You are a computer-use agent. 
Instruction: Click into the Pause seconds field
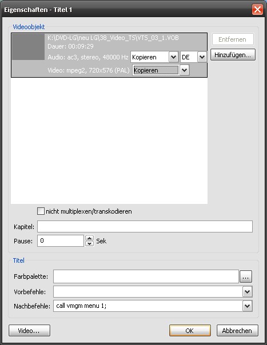(61, 240)
